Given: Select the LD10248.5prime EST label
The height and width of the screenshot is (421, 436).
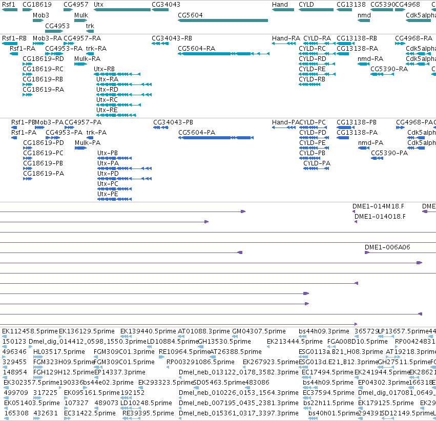Looking at the screenshot, I should point(146,403).
